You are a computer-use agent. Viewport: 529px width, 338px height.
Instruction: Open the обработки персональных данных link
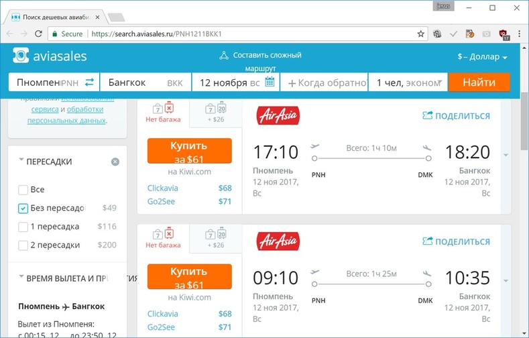click(x=67, y=115)
